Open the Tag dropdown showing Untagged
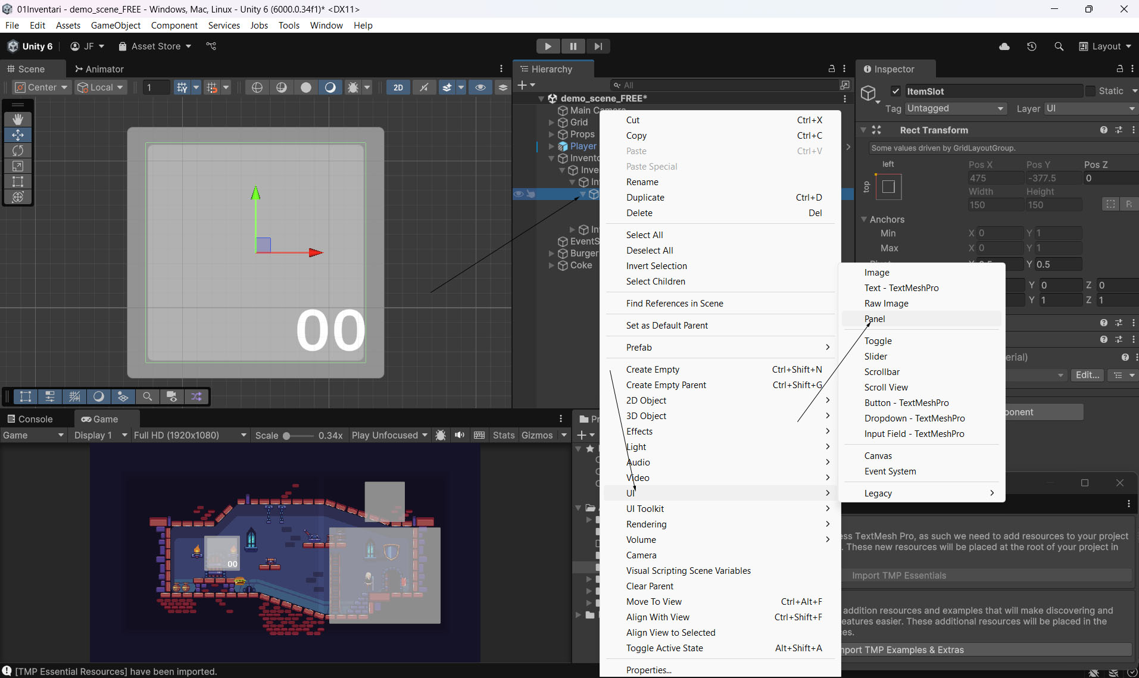1139x678 pixels. (955, 108)
